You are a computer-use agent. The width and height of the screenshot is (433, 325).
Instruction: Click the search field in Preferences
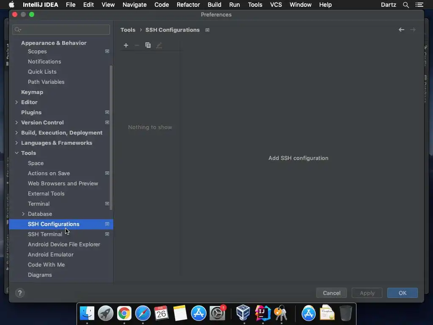tap(61, 30)
